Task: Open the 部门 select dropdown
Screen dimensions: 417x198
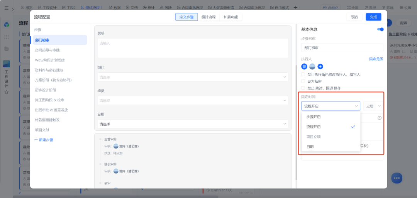Action: pyautogui.click(x=193, y=77)
